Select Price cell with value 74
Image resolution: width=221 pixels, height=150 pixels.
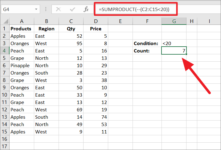click(x=96, y=117)
